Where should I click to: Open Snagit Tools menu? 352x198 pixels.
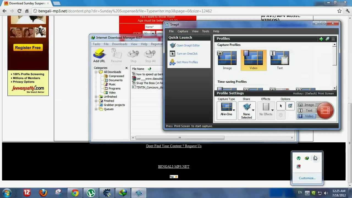tap(206, 31)
